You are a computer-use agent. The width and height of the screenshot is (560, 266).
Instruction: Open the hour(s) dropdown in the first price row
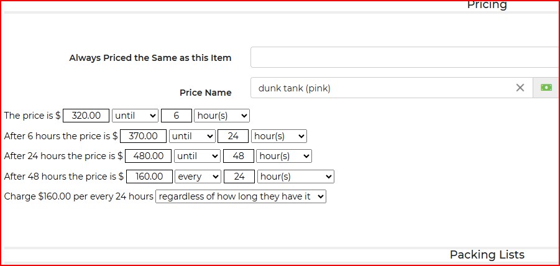pyautogui.click(x=221, y=116)
